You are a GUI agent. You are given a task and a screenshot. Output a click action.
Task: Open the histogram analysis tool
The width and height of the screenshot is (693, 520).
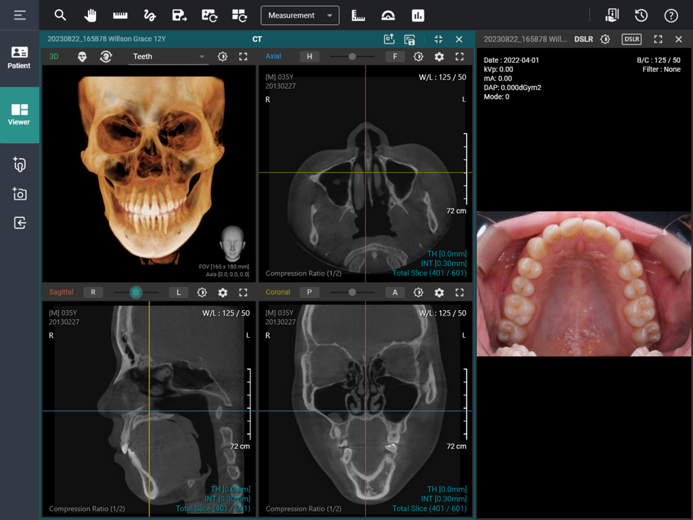(x=418, y=15)
